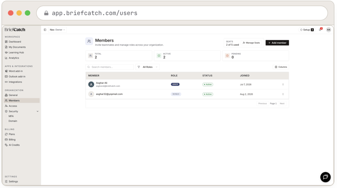The height and width of the screenshot is (188, 337).
Task: Click the Add member button
Action: click(x=277, y=43)
